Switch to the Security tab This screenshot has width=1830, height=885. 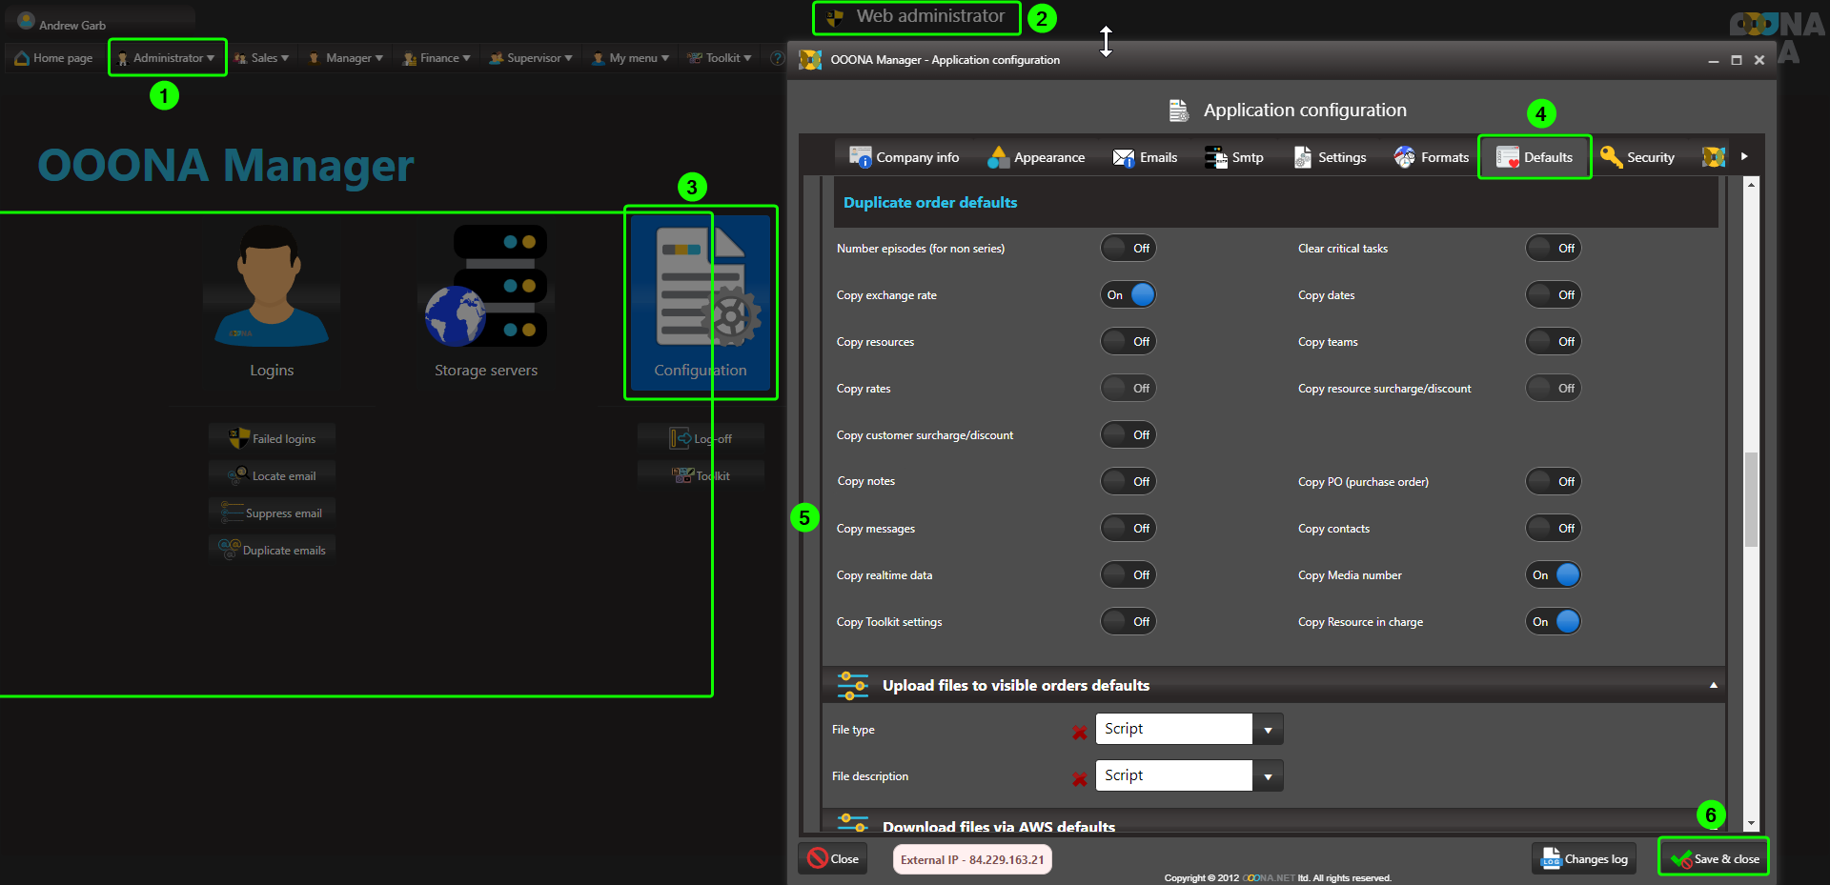[x=1637, y=157]
